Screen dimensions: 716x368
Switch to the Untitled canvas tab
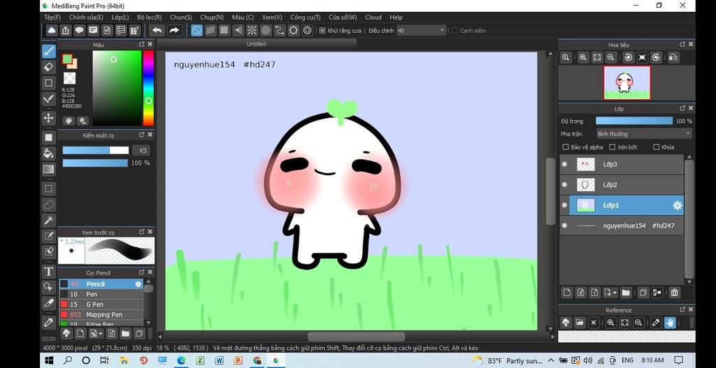[256, 44]
